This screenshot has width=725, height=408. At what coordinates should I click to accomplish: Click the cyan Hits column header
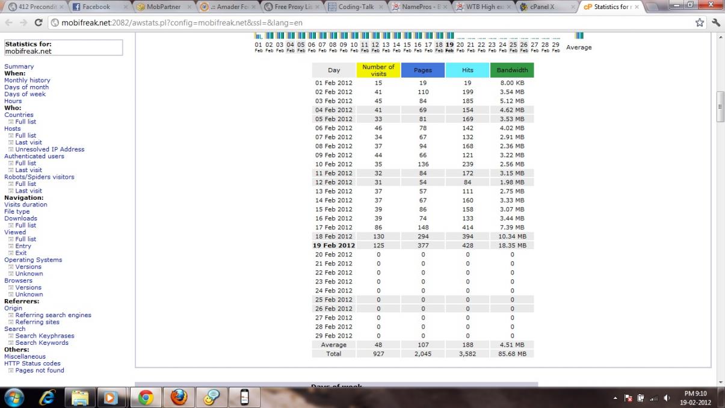[x=467, y=70]
